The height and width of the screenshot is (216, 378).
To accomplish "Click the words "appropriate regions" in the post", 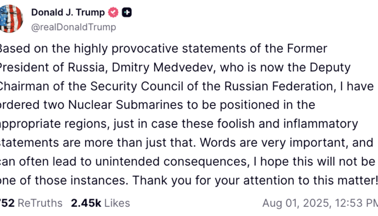I will pos(46,123).
